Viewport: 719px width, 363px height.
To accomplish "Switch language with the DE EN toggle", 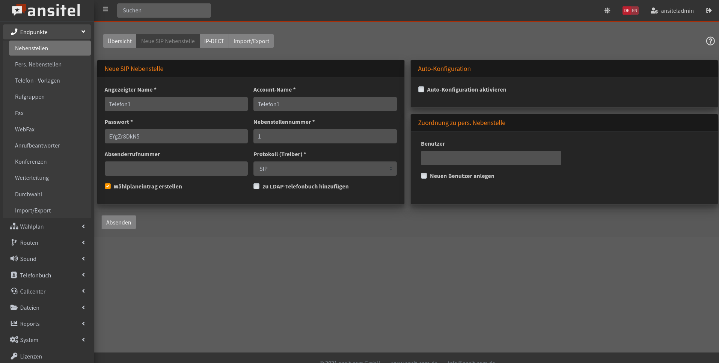I will [x=630, y=11].
